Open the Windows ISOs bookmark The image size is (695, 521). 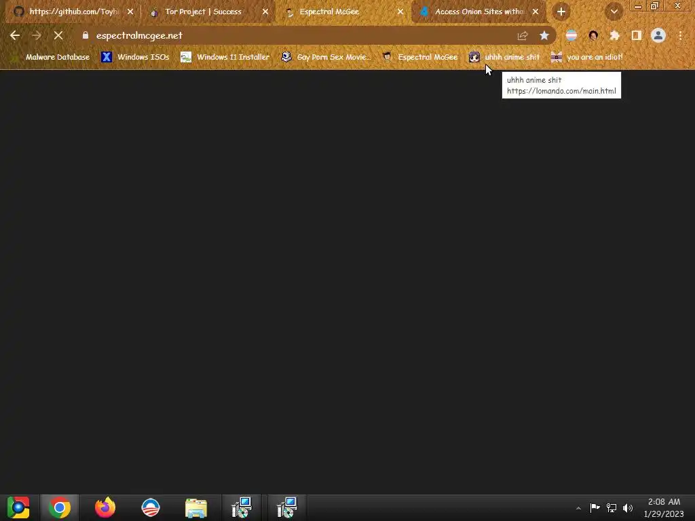coord(136,57)
